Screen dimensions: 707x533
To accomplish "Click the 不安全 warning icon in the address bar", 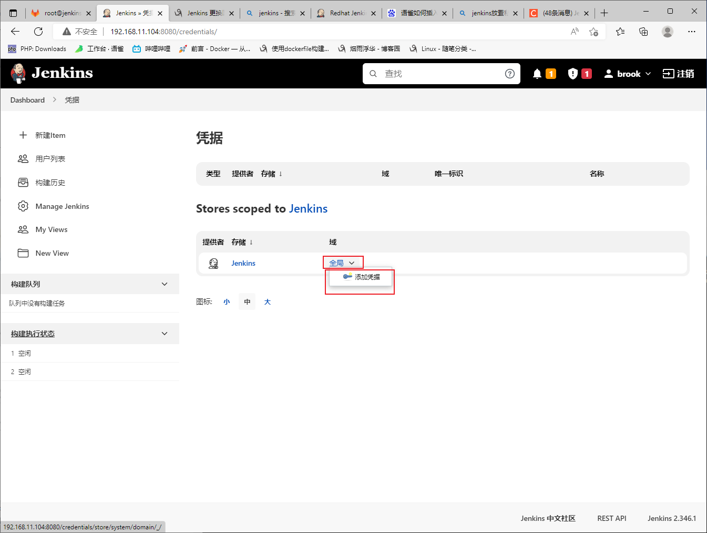I will 67,32.
